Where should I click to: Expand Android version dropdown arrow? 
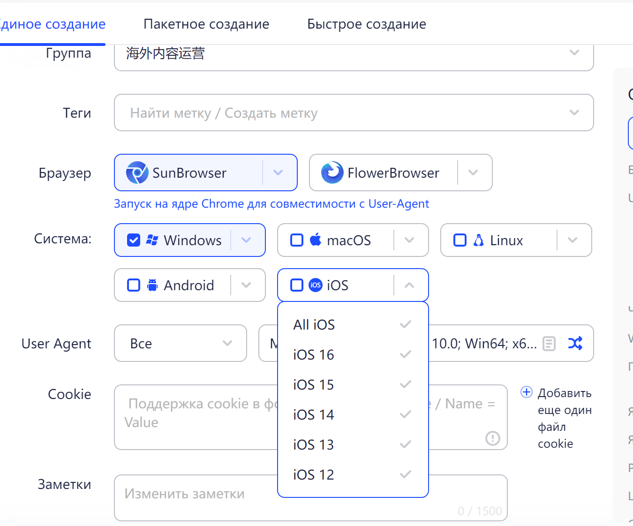click(246, 285)
